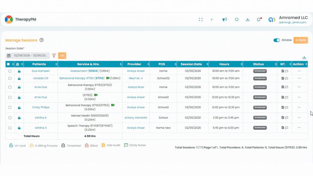The image size is (313, 176).
Task: Open the notifications bell icon
Action: [x=259, y=20]
